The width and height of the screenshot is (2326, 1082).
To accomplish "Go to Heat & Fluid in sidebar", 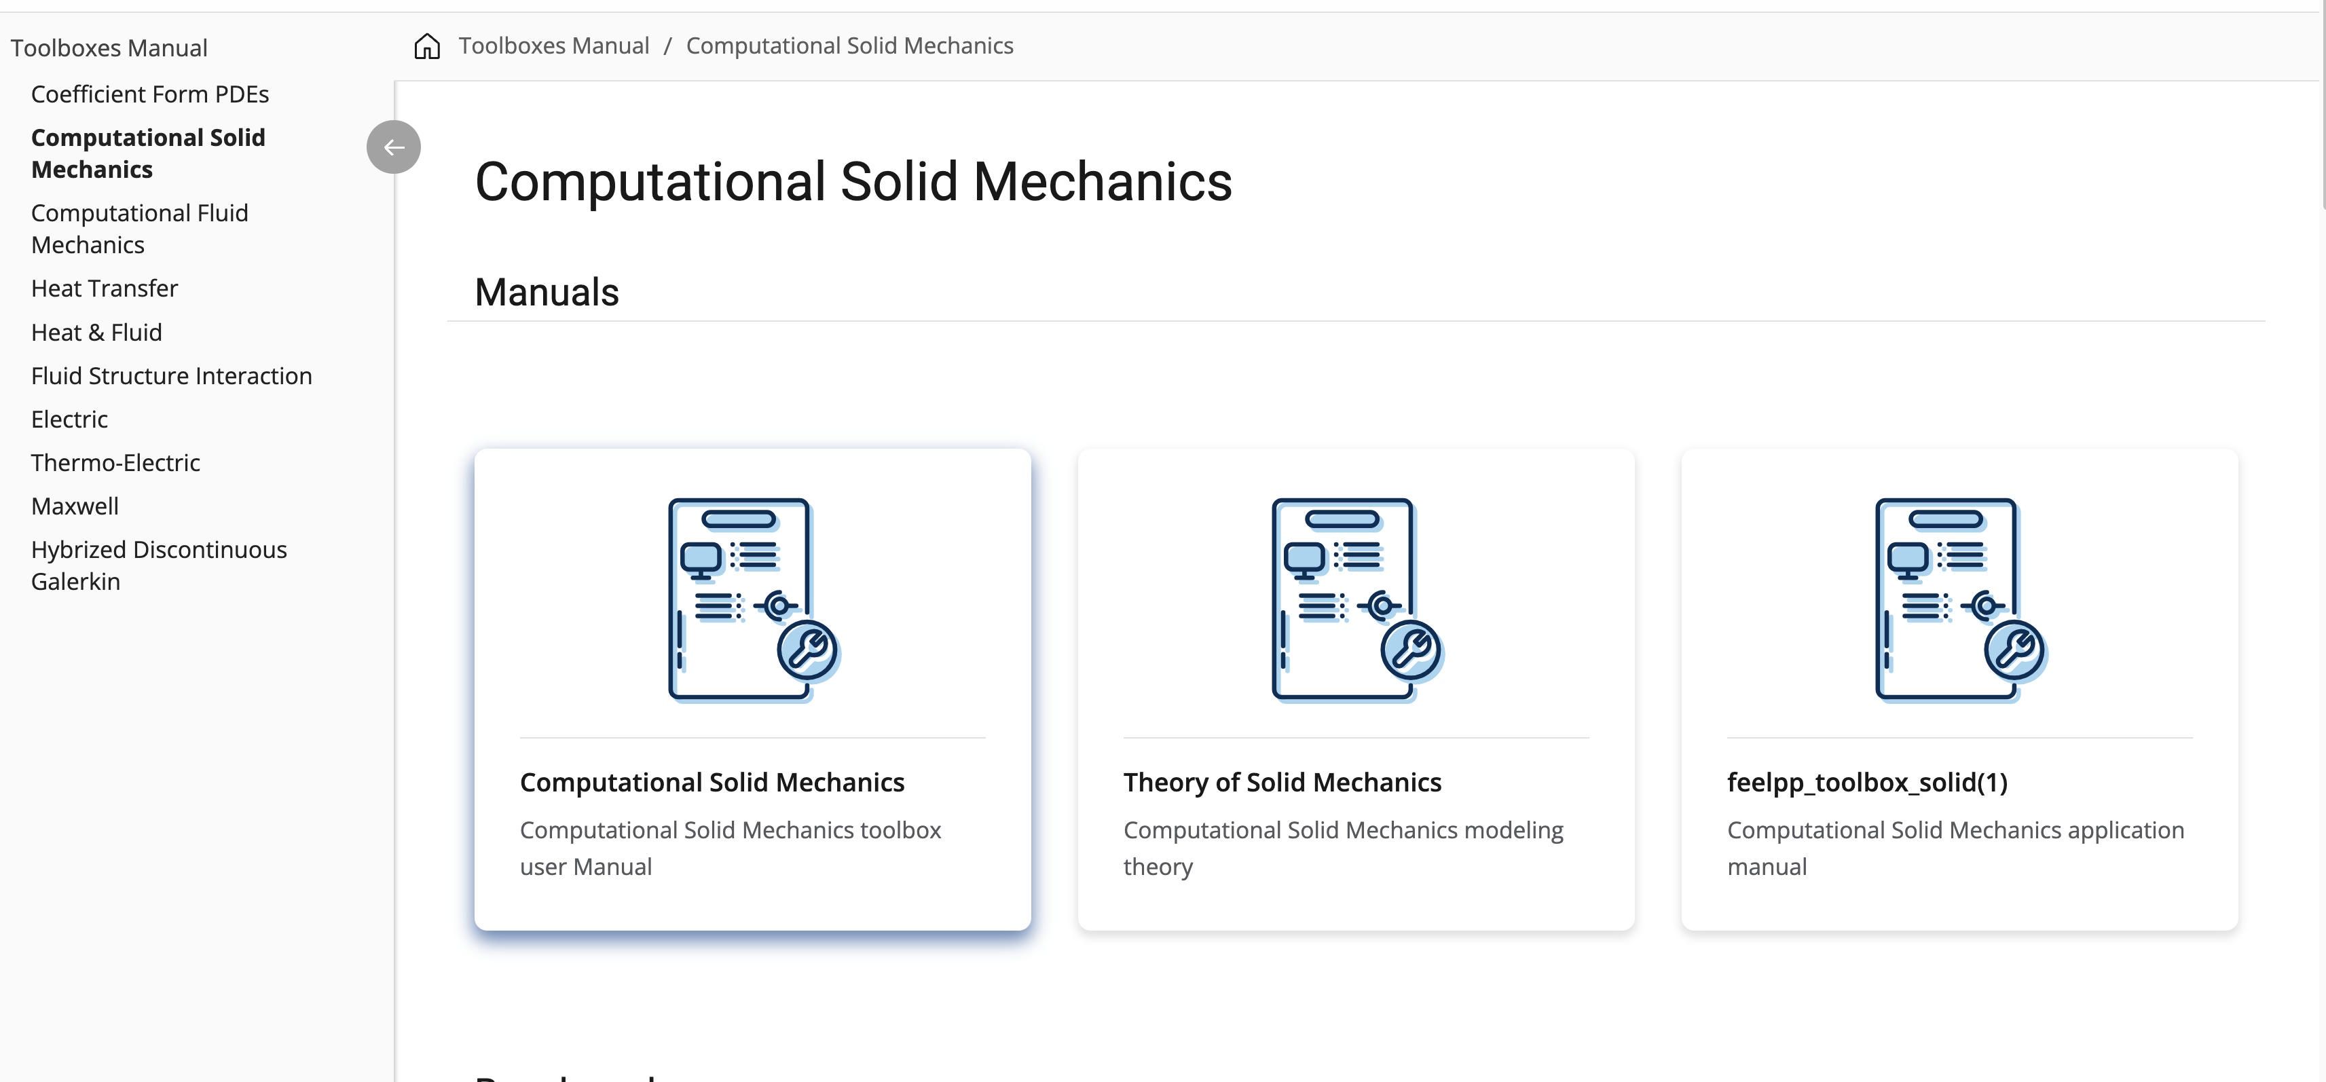I will click(x=96, y=333).
